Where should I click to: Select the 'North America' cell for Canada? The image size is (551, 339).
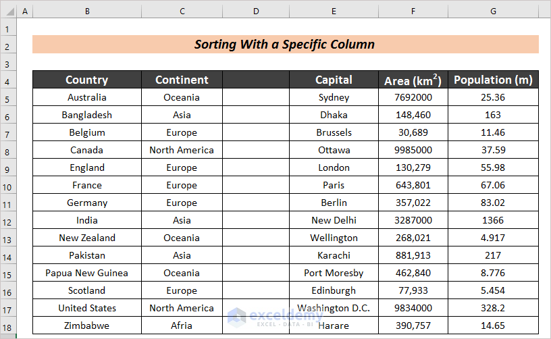coord(182,150)
